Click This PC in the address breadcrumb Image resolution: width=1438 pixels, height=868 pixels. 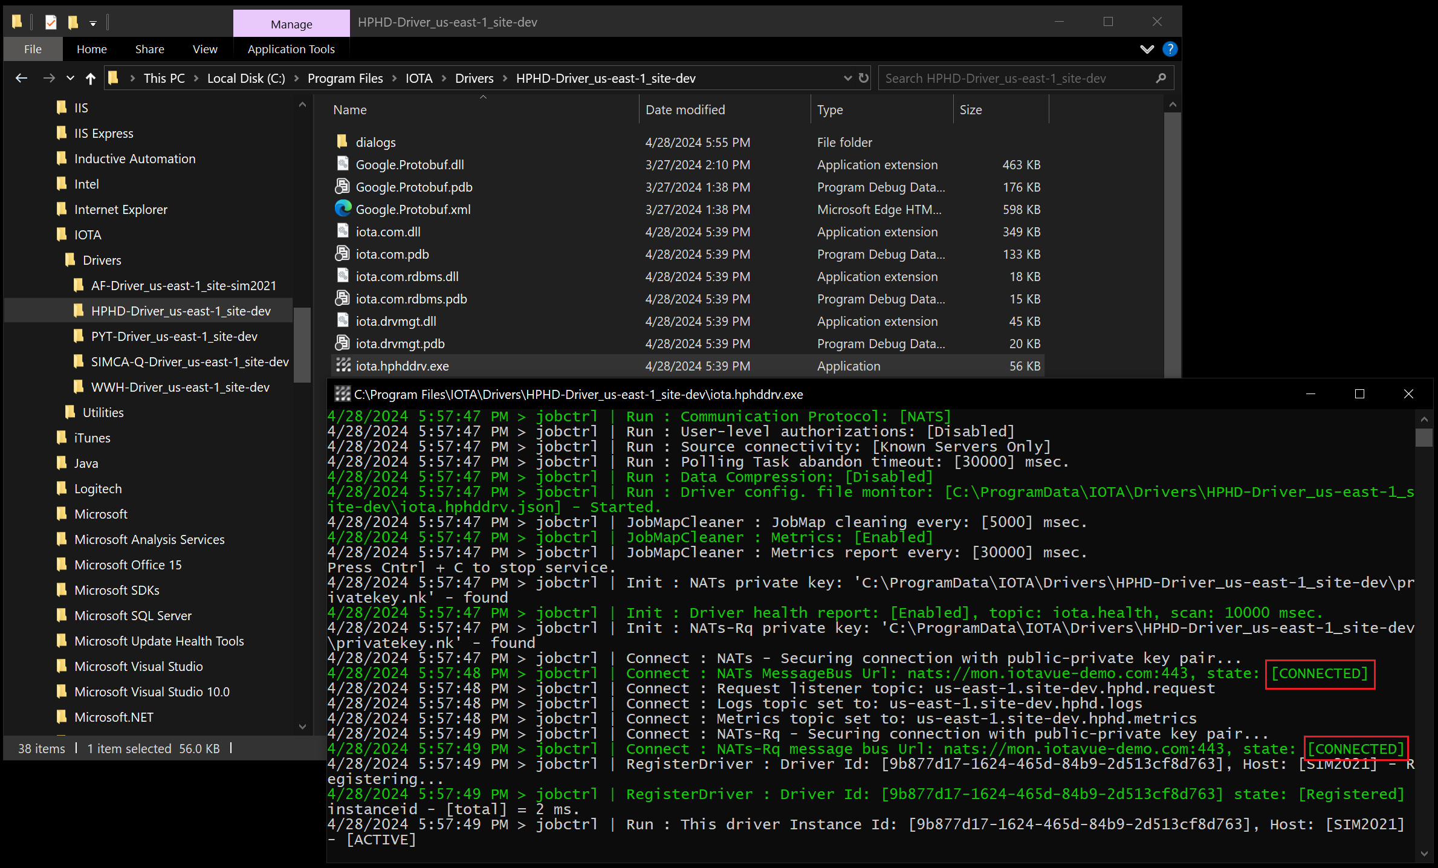[x=164, y=79]
